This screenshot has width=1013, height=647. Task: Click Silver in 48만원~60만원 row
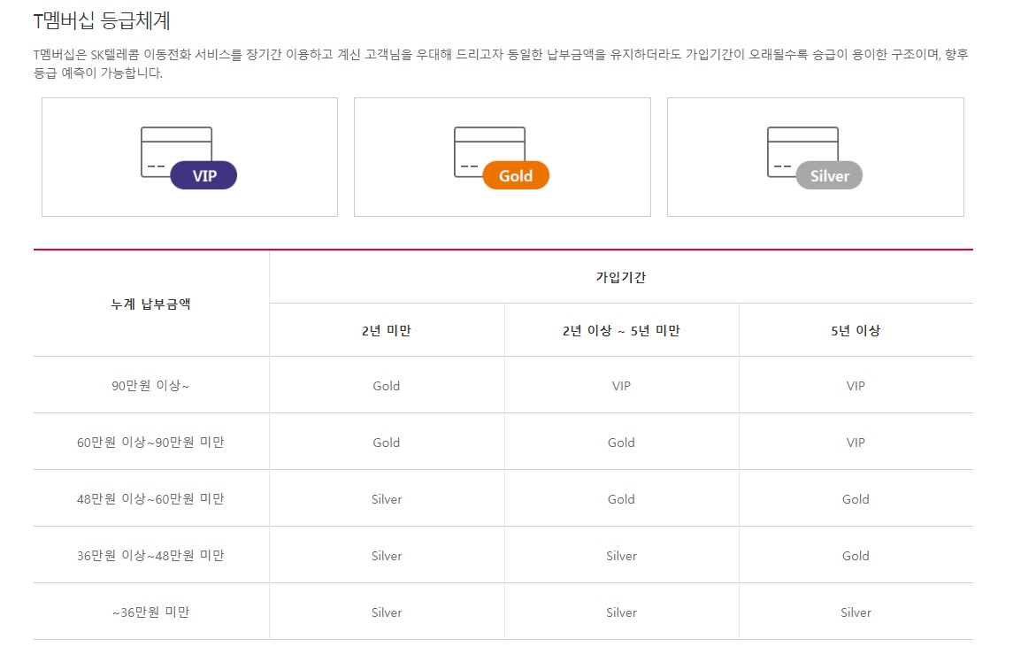[387, 499]
